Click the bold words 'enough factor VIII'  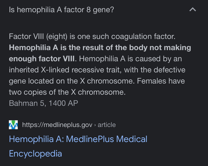click(x=42, y=59)
